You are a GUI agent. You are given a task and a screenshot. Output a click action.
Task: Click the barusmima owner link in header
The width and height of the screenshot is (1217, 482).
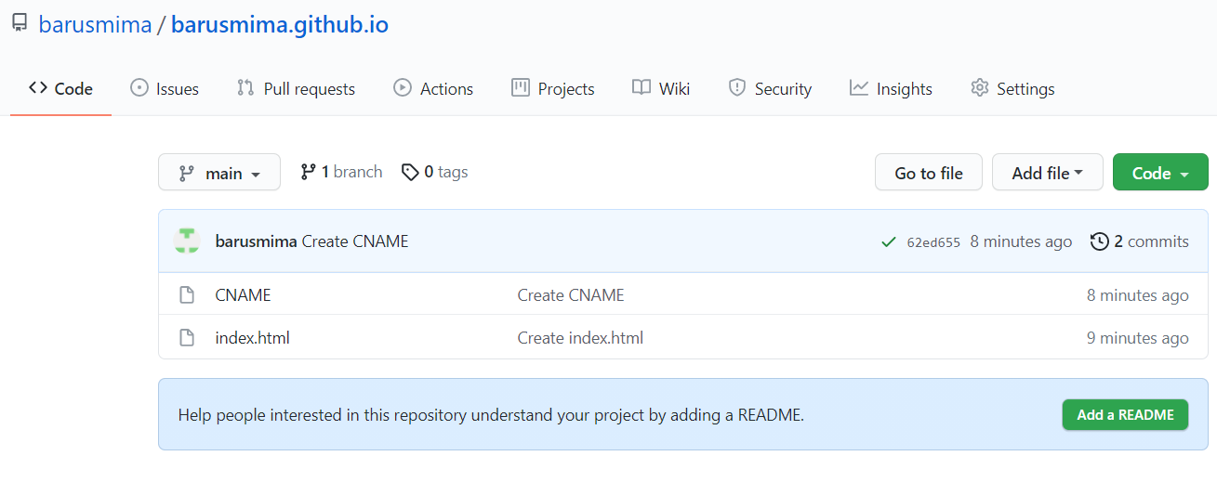pos(95,25)
